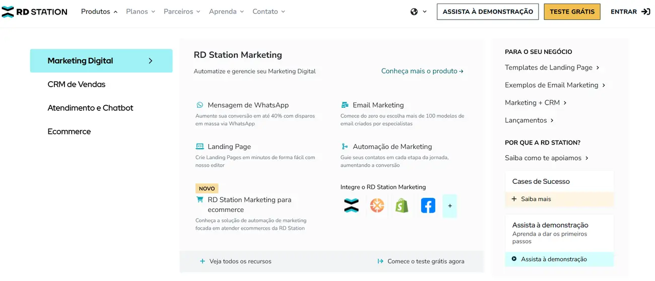Click the plus icon beside Veja todos os recursos

(x=203, y=261)
